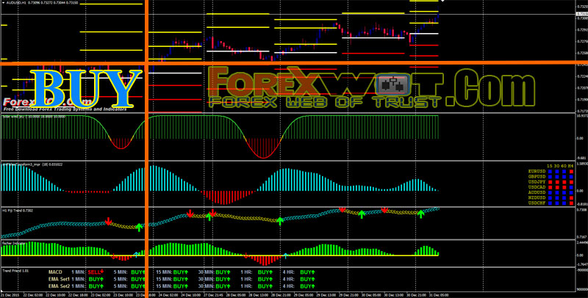Click the red SELL signal for MACD 1 MIN
This screenshot has width=588, height=298.
96,272
